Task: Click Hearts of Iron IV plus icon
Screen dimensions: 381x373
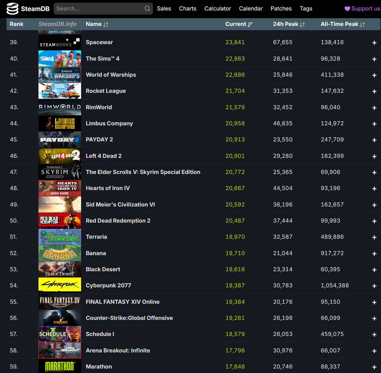Action: click(374, 189)
